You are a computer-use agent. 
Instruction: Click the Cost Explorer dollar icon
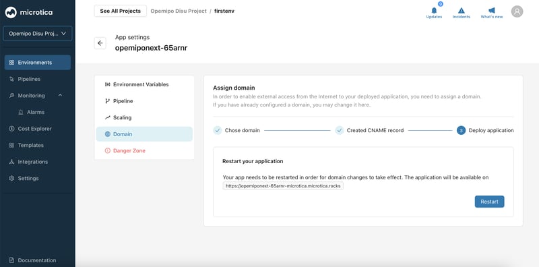point(11,129)
